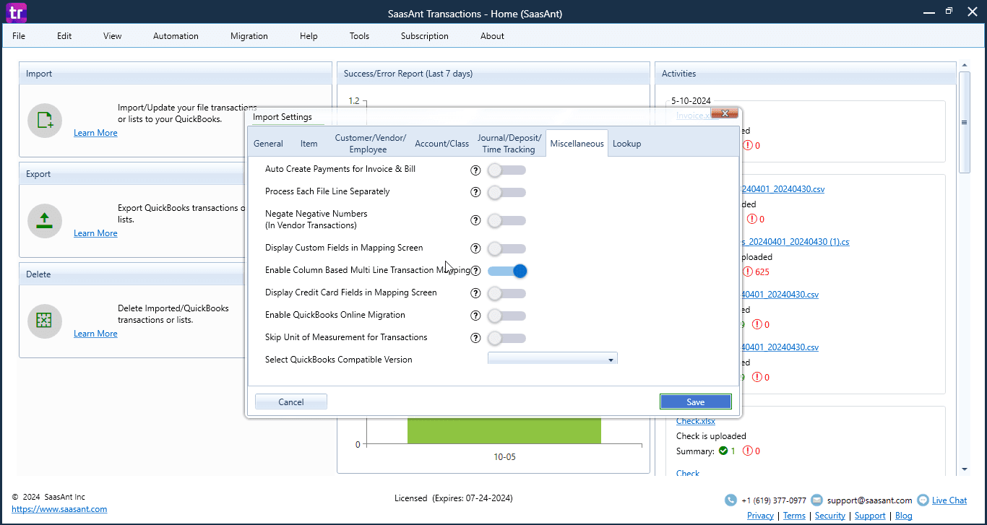Open Check.xlsx activity link

(696, 421)
